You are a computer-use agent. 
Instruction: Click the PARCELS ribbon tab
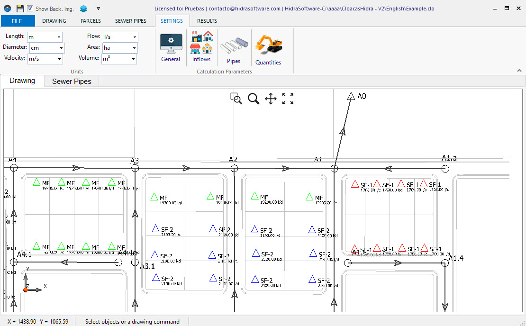coord(91,21)
